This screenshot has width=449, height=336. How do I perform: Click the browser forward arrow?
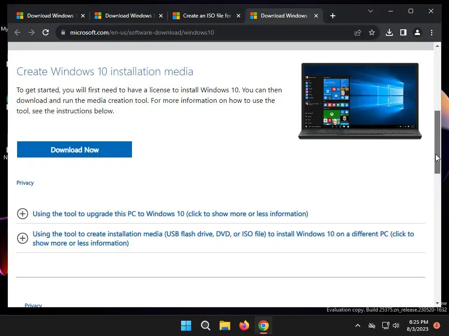[x=32, y=32]
